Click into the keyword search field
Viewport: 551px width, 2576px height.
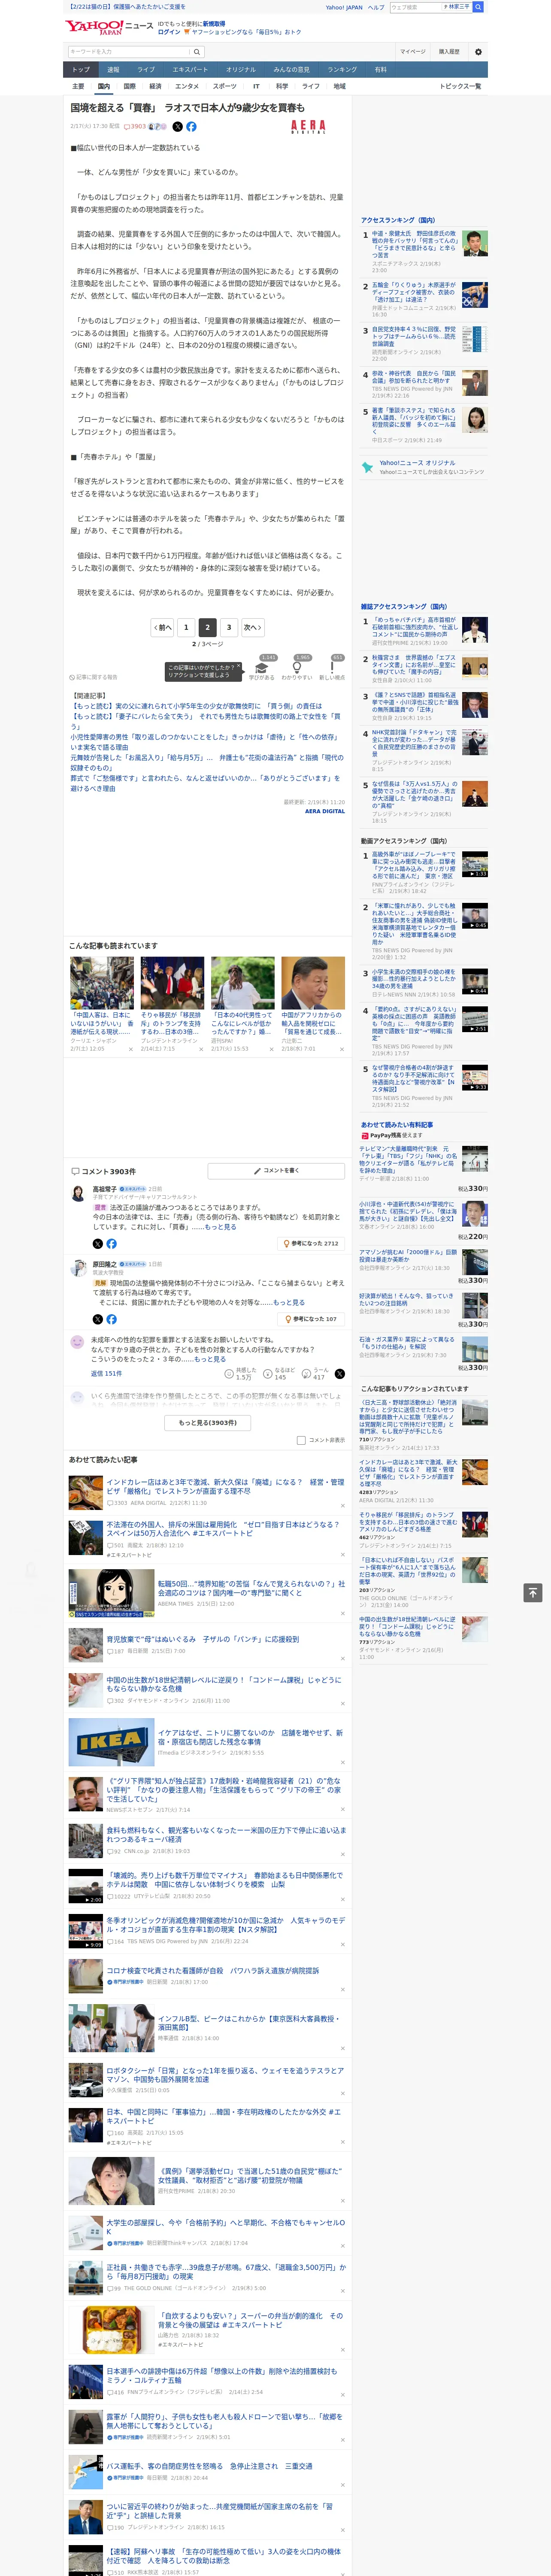tap(128, 51)
